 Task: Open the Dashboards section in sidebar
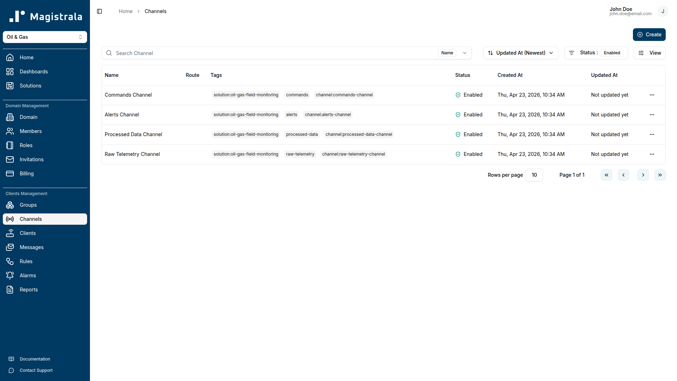coord(33,72)
